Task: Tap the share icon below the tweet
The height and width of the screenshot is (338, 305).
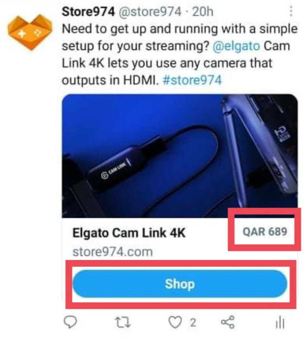Action: (228, 322)
